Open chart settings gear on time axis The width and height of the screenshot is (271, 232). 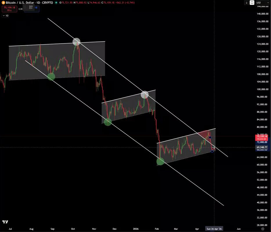coord(263,229)
